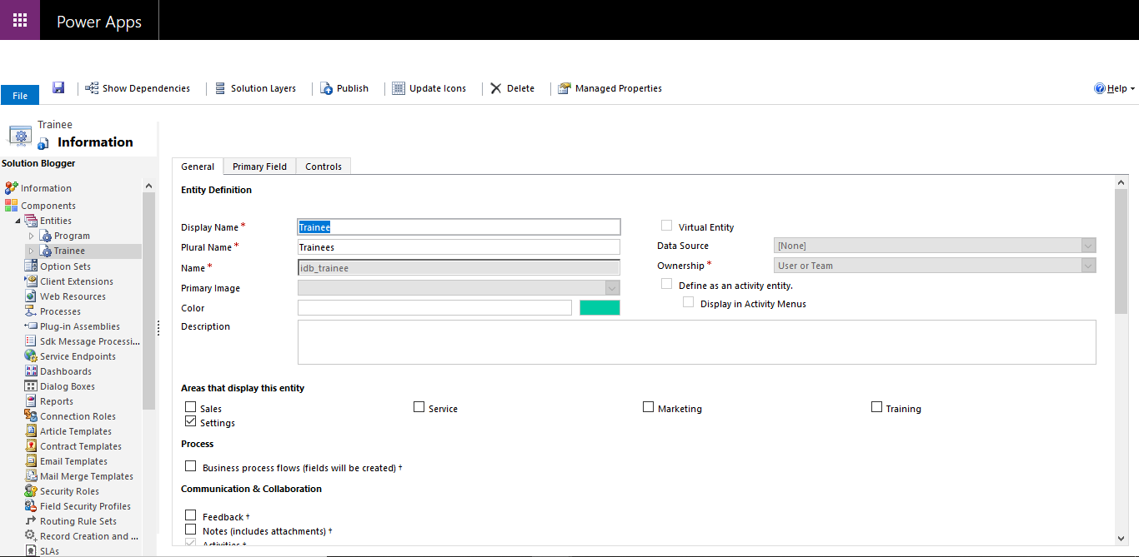Enable the Marketing area checkbox
The width and height of the screenshot is (1139, 557).
click(649, 407)
